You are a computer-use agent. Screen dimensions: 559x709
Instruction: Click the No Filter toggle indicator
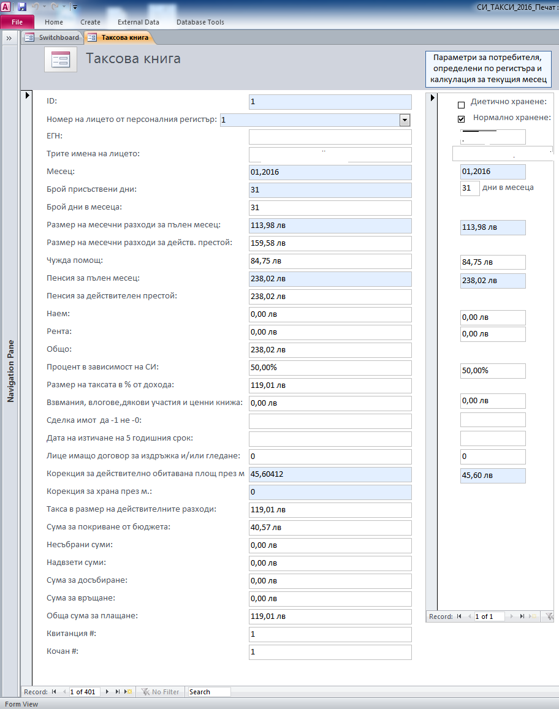click(159, 692)
